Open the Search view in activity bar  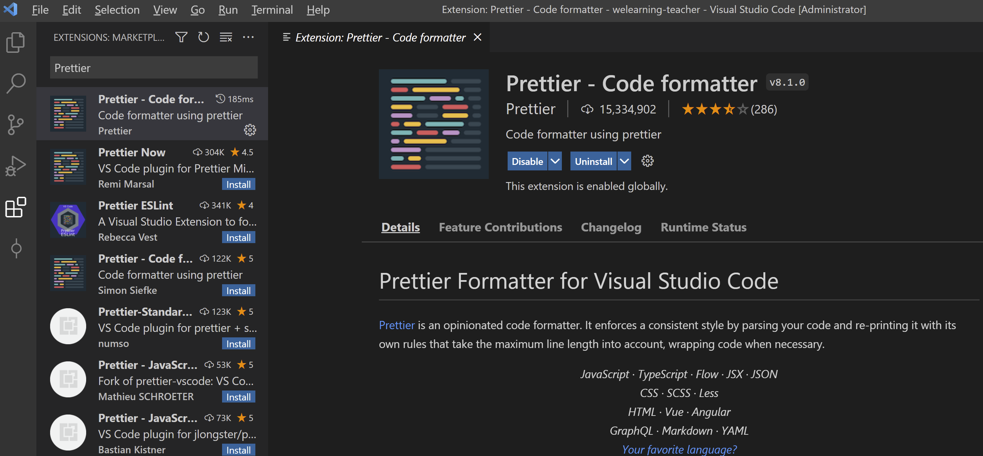[x=16, y=84]
